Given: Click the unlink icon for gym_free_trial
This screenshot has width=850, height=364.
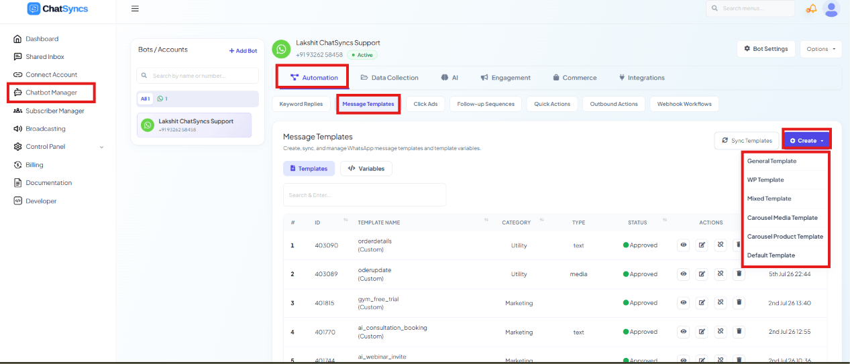Looking at the screenshot, I should 721,303.
